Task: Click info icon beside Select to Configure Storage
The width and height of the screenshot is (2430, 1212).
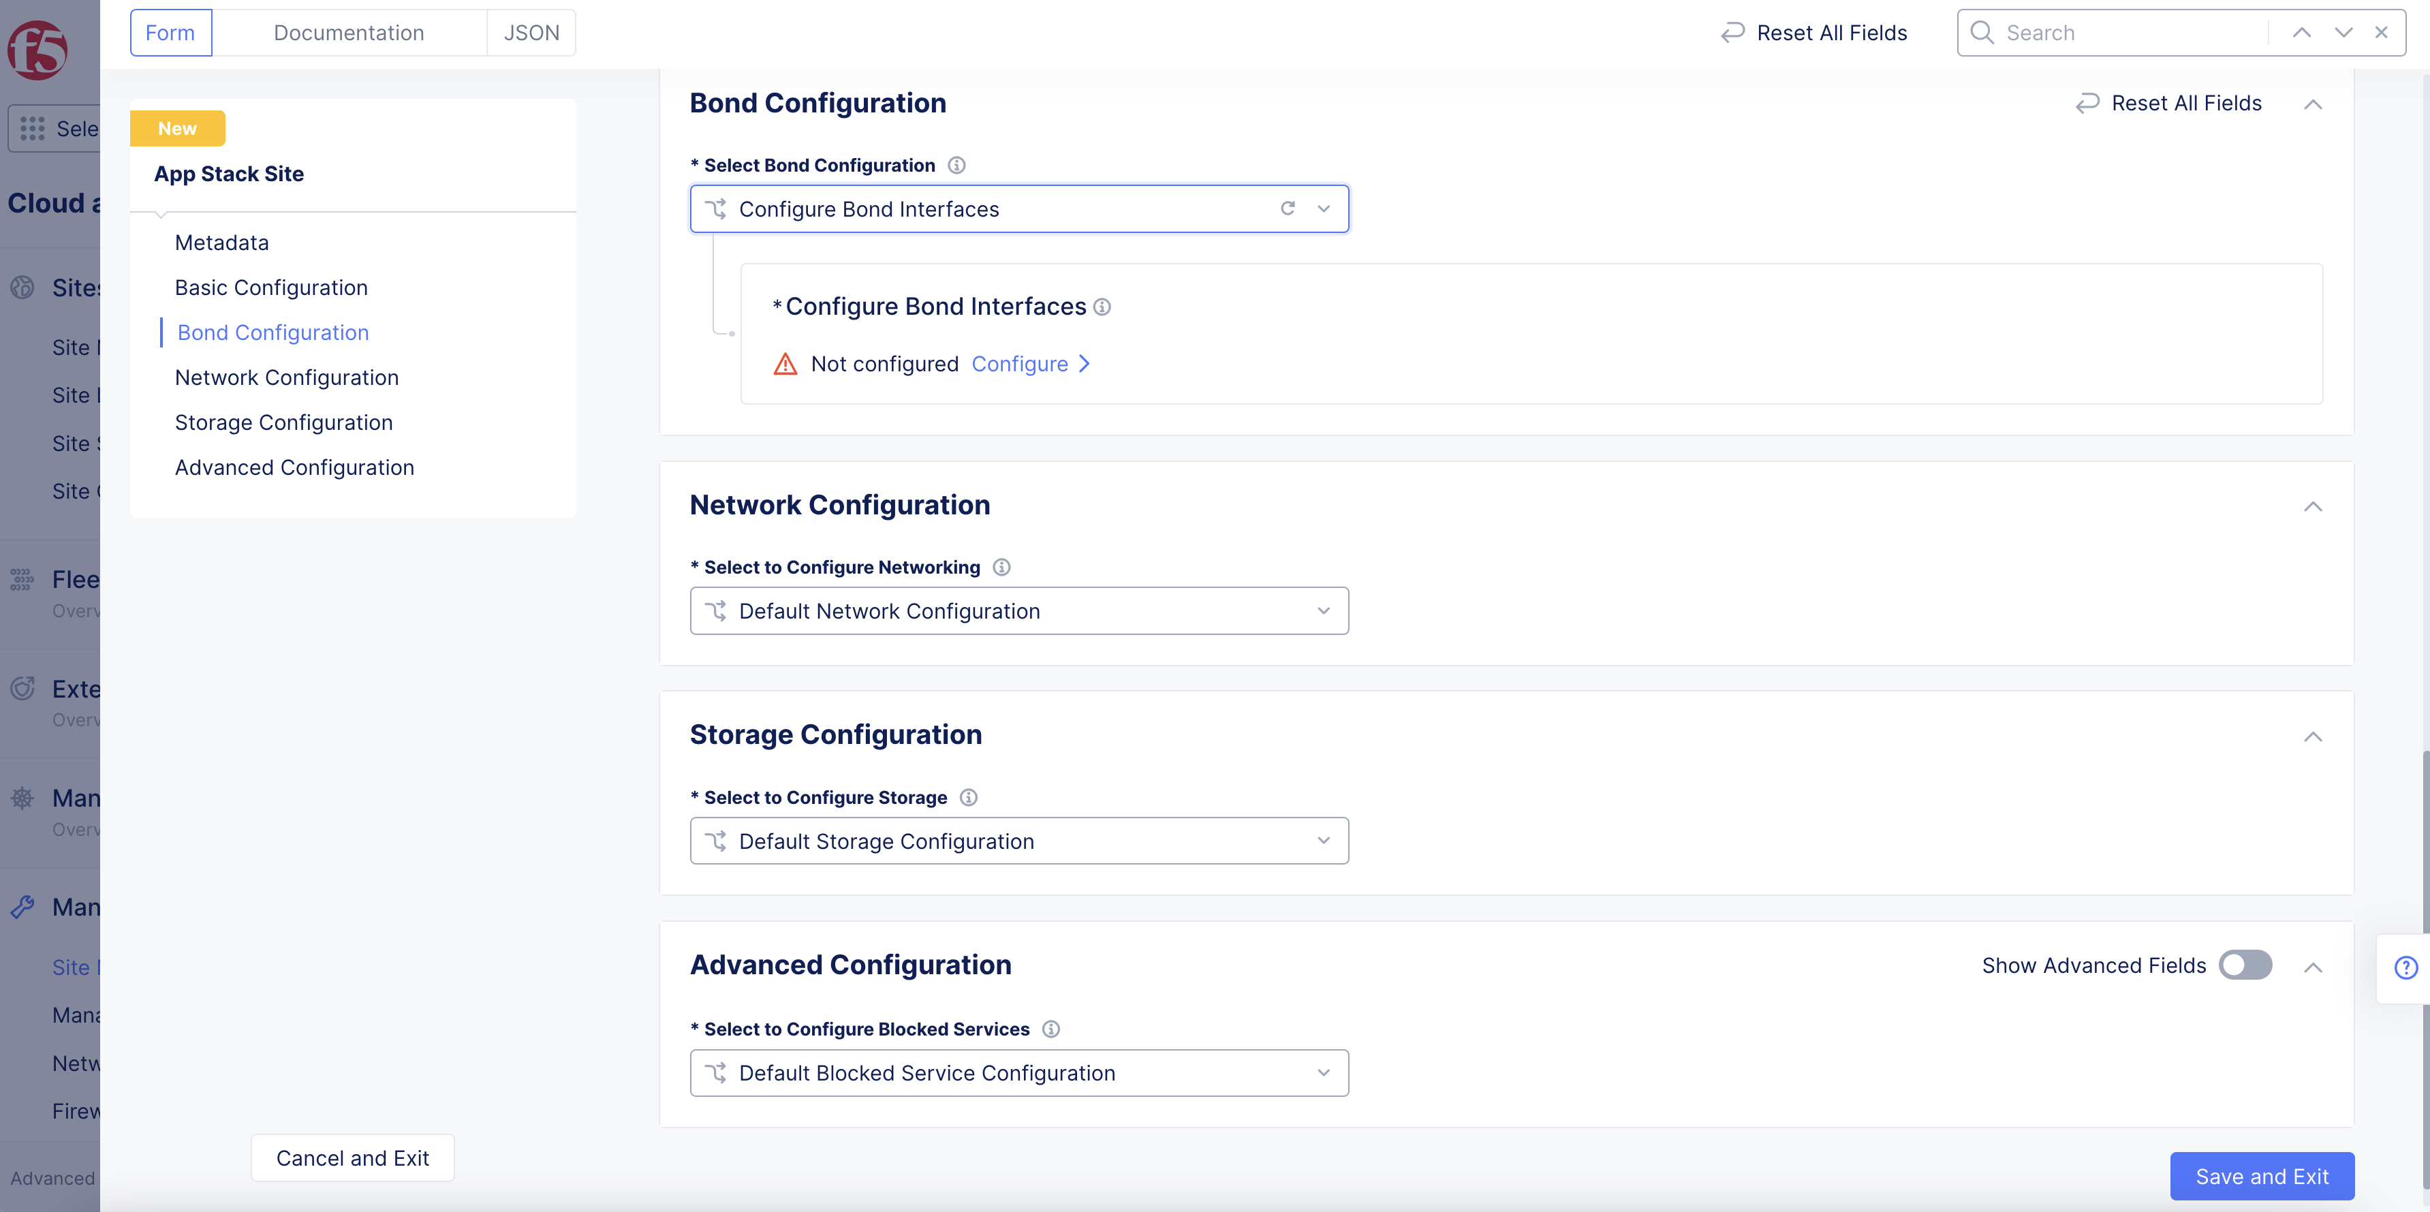Action: pos(969,797)
